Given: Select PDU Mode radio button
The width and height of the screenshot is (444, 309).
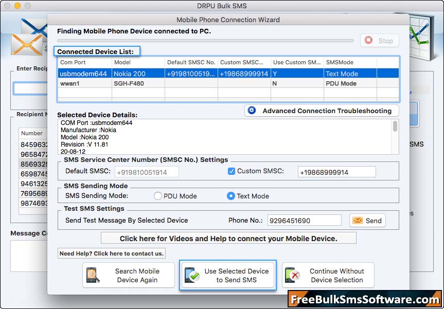Looking at the screenshot, I should pyautogui.click(x=158, y=196).
